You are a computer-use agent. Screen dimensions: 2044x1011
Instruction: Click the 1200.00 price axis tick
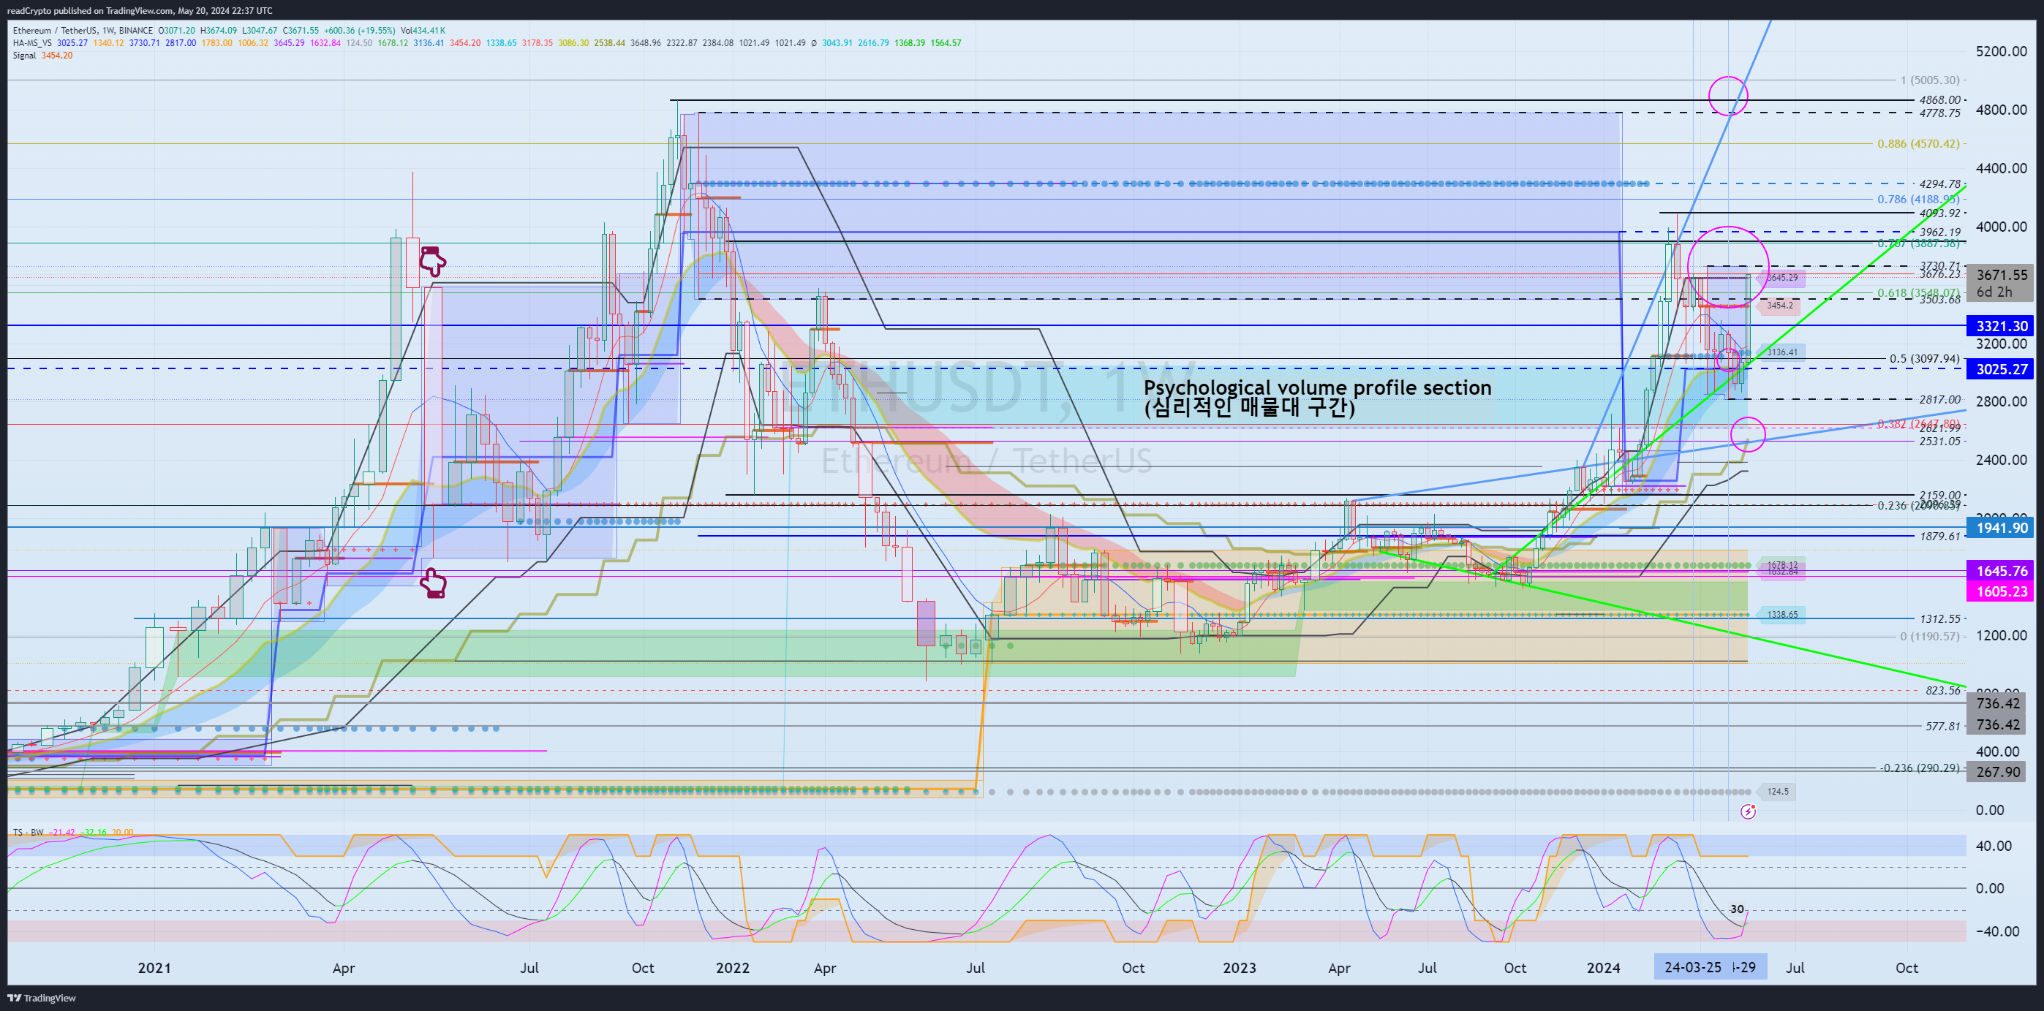pos(2001,635)
